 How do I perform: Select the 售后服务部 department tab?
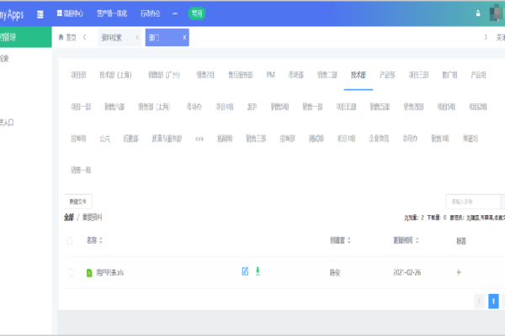241,75
